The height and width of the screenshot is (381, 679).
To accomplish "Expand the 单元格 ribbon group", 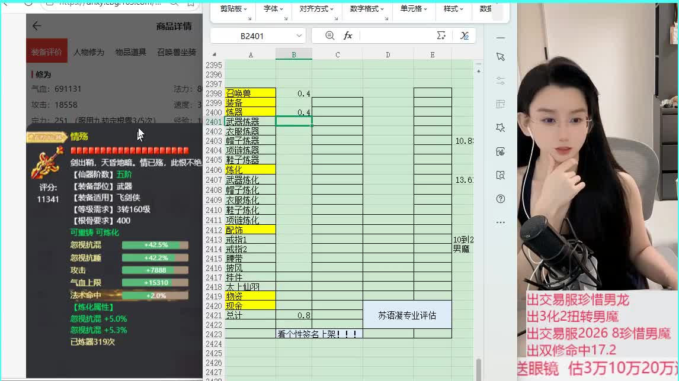I will click(x=414, y=9).
